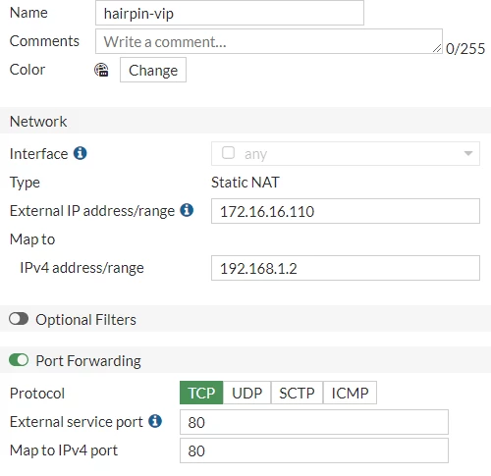Select the ICMP protocol option
Image resolution: width=491 pixels, height=476 pixels.
[x=350, y=393]
